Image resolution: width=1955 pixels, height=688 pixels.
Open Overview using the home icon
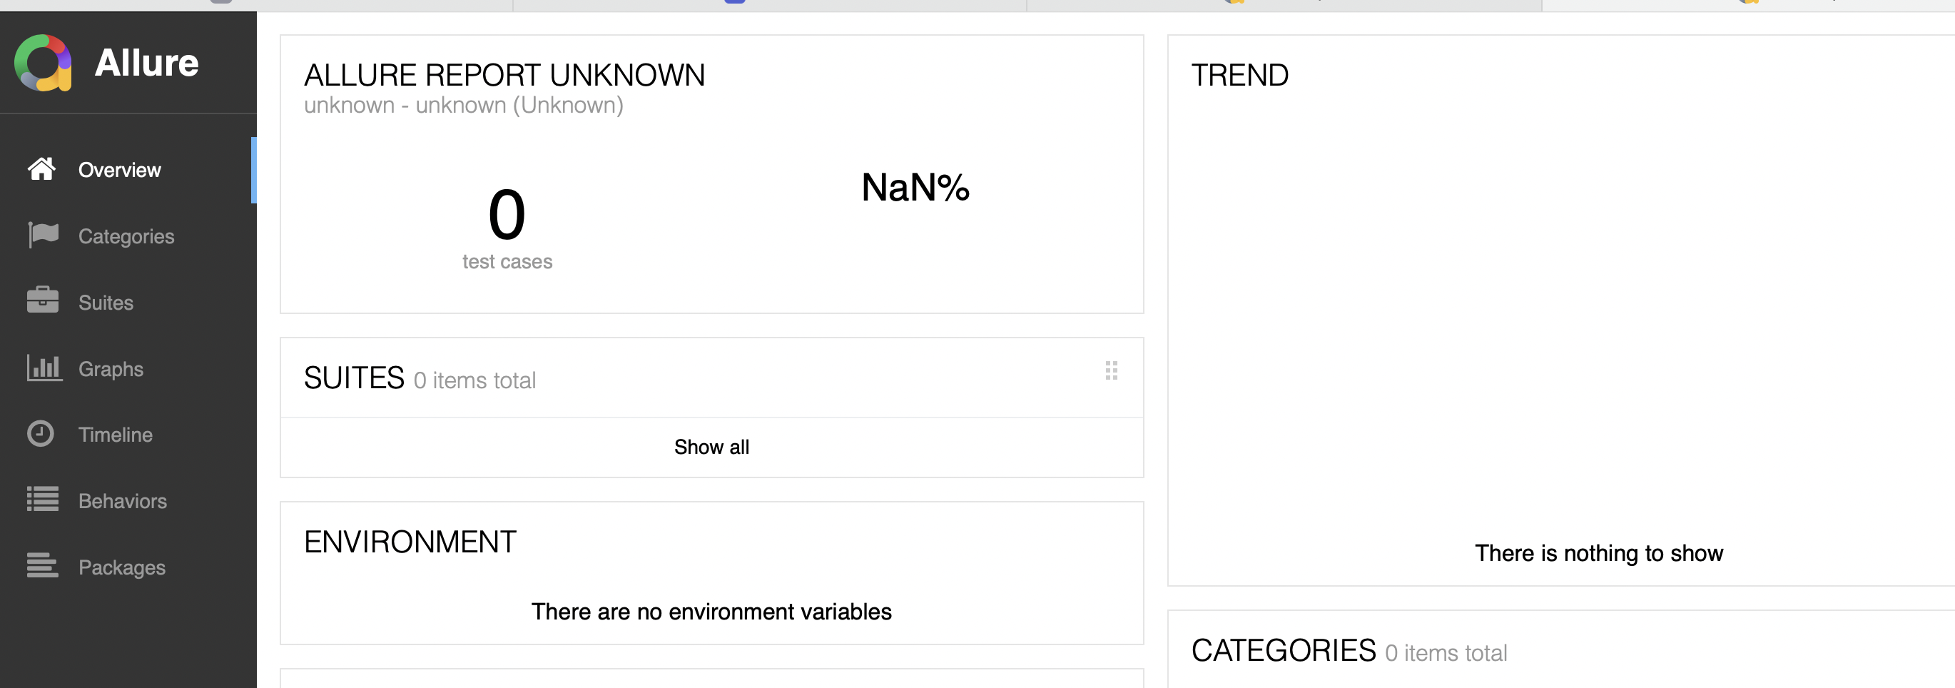click(42, 169)
